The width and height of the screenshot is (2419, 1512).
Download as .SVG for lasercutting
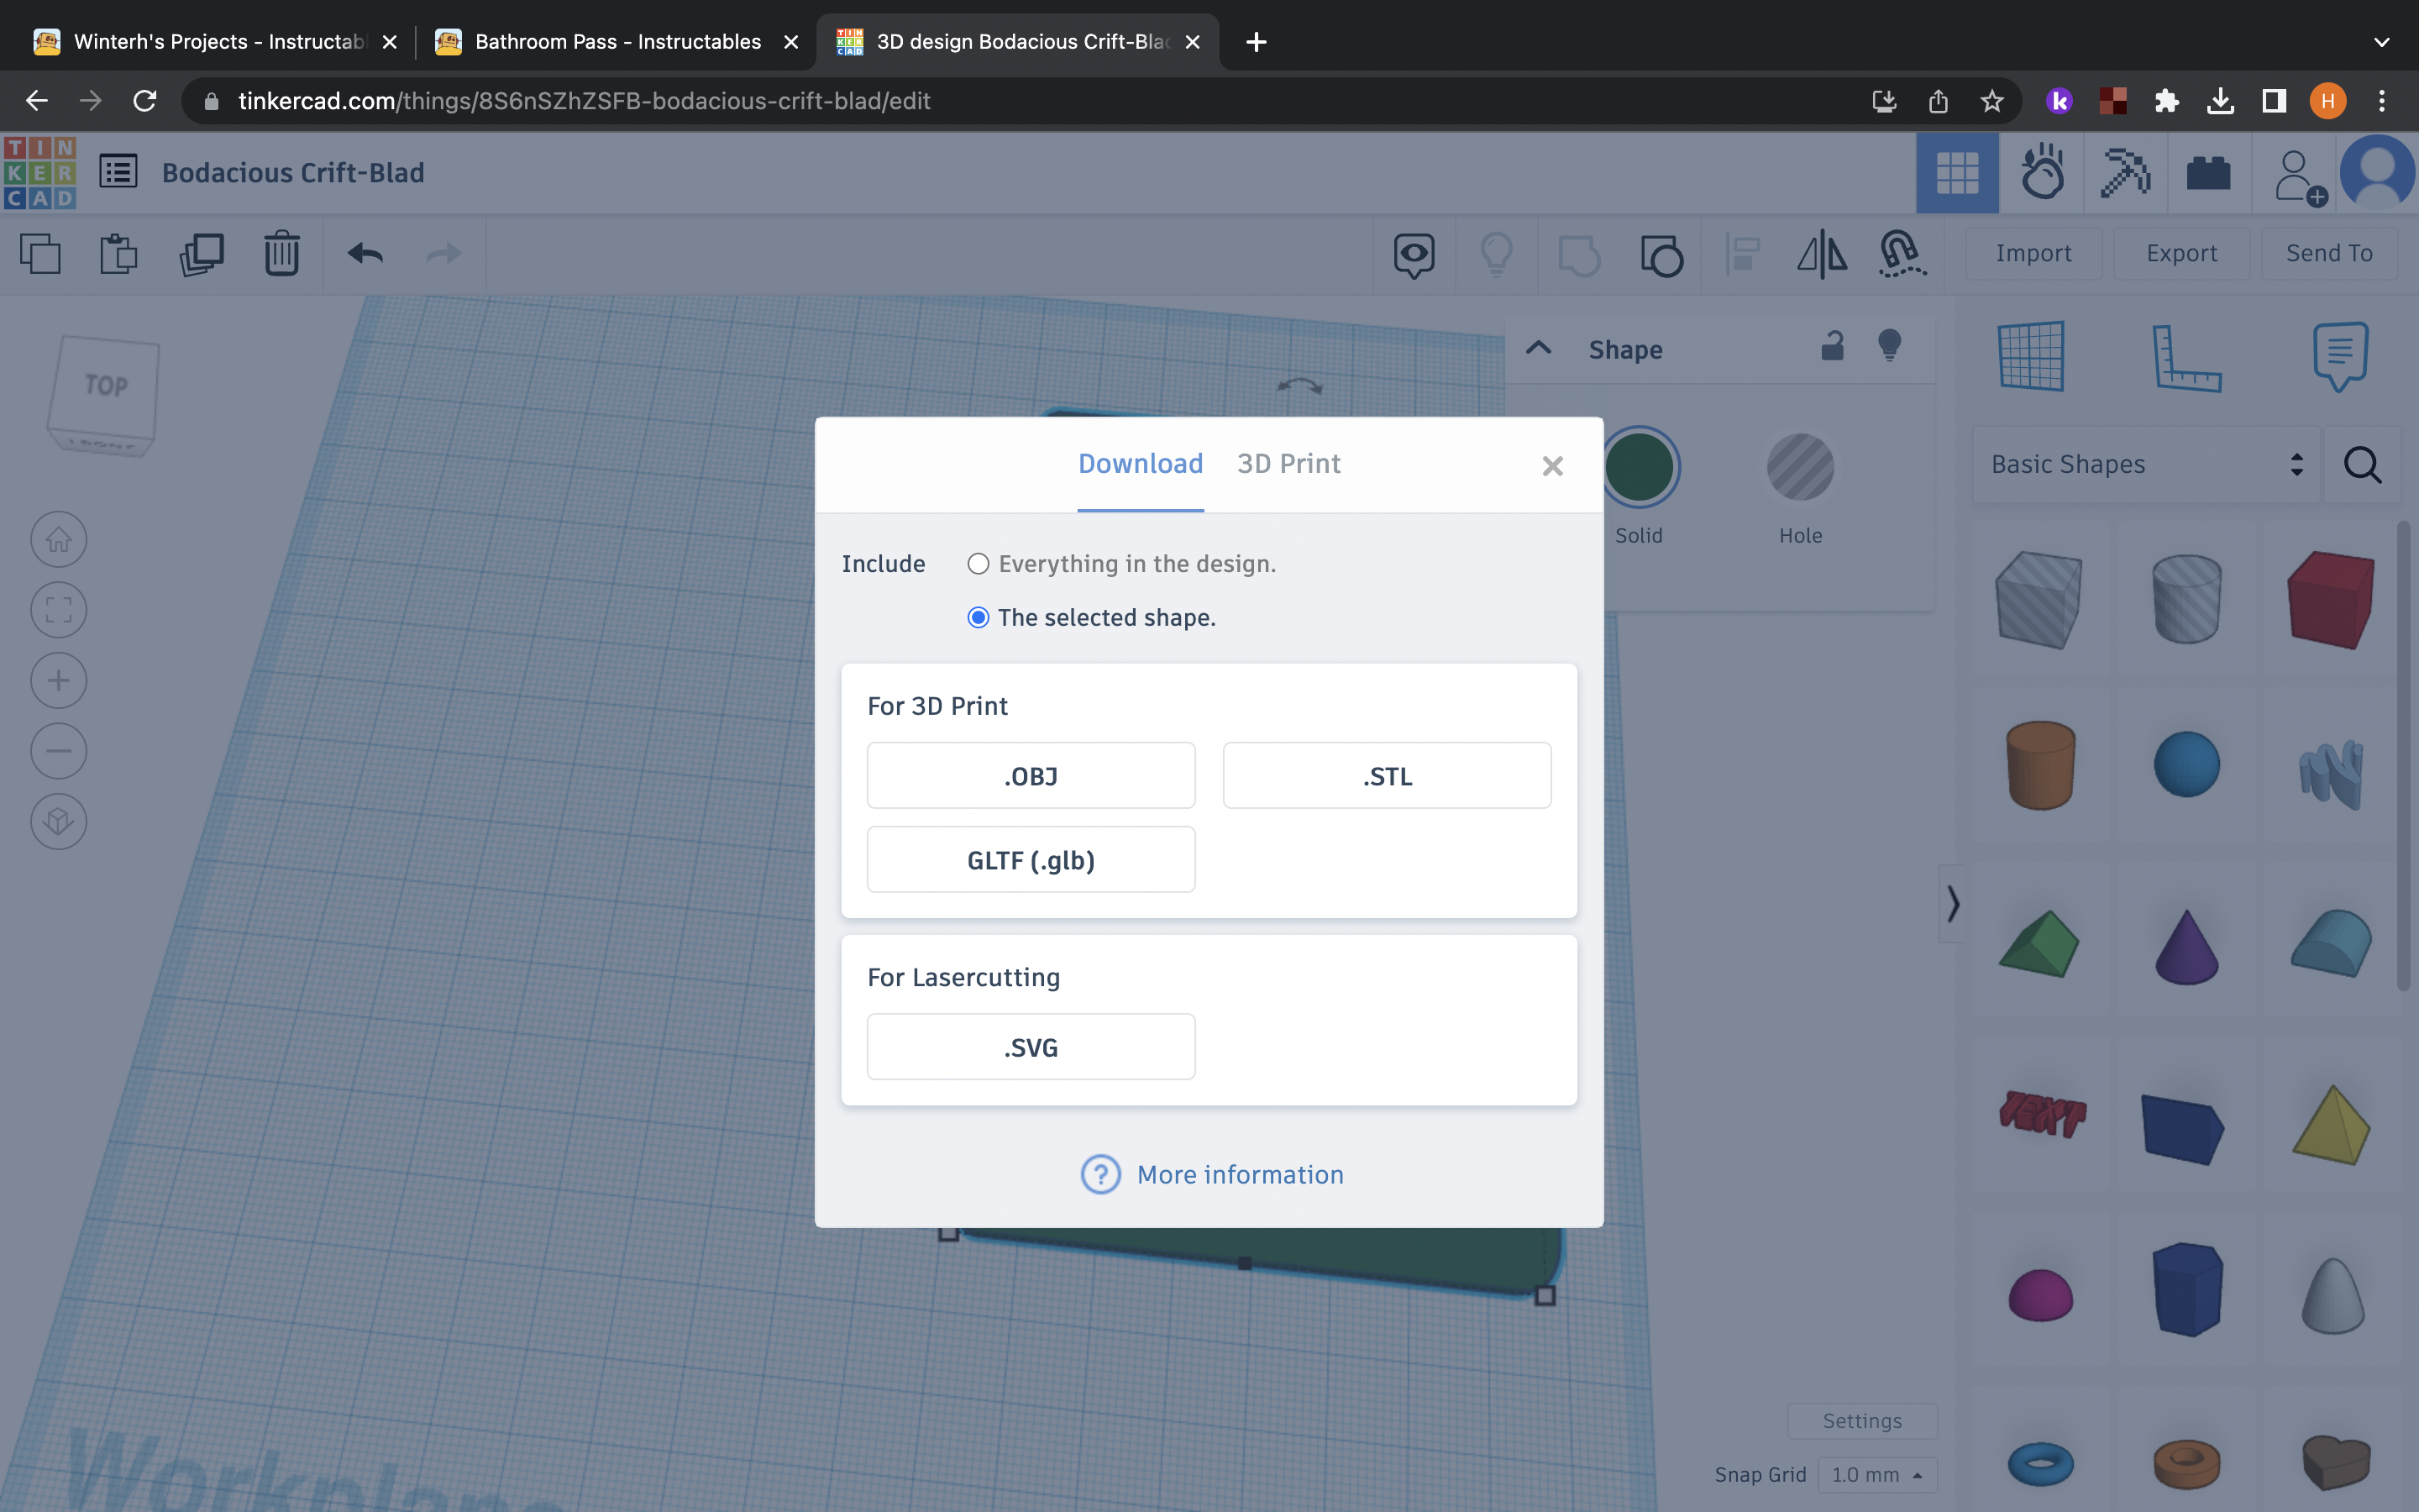coord(1031,1048)
